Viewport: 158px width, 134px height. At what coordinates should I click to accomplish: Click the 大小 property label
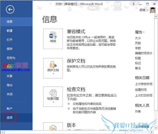pyautogui.click(x=138, y=38)
